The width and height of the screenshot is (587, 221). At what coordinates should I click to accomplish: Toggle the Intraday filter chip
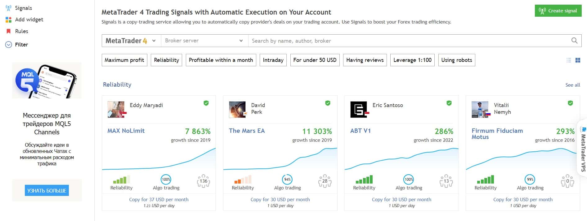pos(273,60)
